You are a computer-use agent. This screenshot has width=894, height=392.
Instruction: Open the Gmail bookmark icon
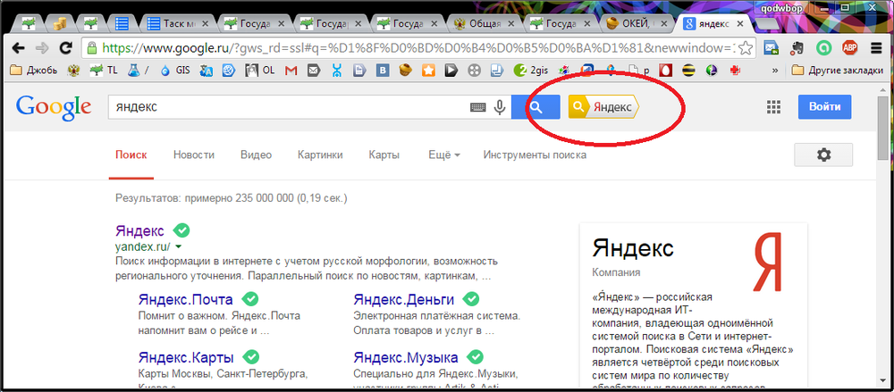(291, 71)
